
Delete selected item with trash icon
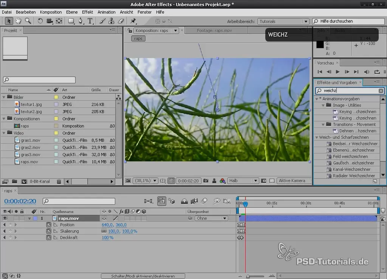[x=59, y=181]
